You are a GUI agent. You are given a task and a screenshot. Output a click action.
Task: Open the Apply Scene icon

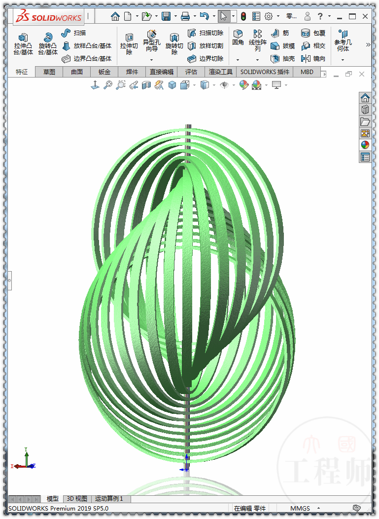point(257,85)
